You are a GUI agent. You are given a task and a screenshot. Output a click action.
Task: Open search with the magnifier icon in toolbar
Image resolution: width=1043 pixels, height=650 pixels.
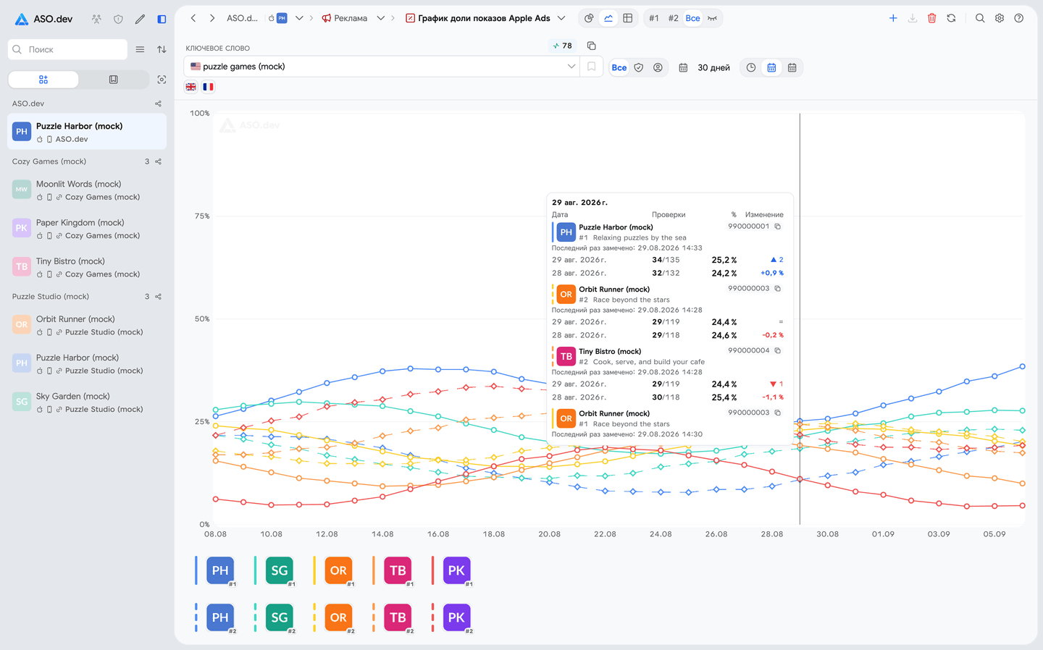pyautogui.click(x=980, y=18)
